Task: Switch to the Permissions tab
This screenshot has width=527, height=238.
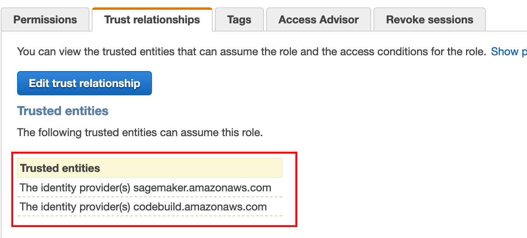Action: [45, 19]
